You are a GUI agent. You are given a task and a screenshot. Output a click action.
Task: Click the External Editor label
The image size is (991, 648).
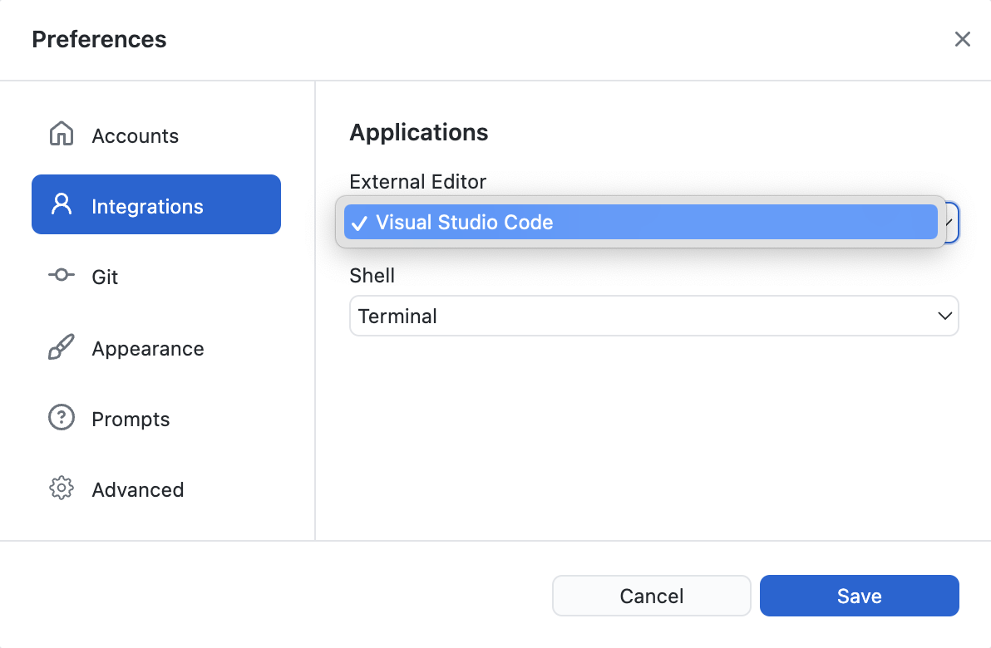click(417, 182)
